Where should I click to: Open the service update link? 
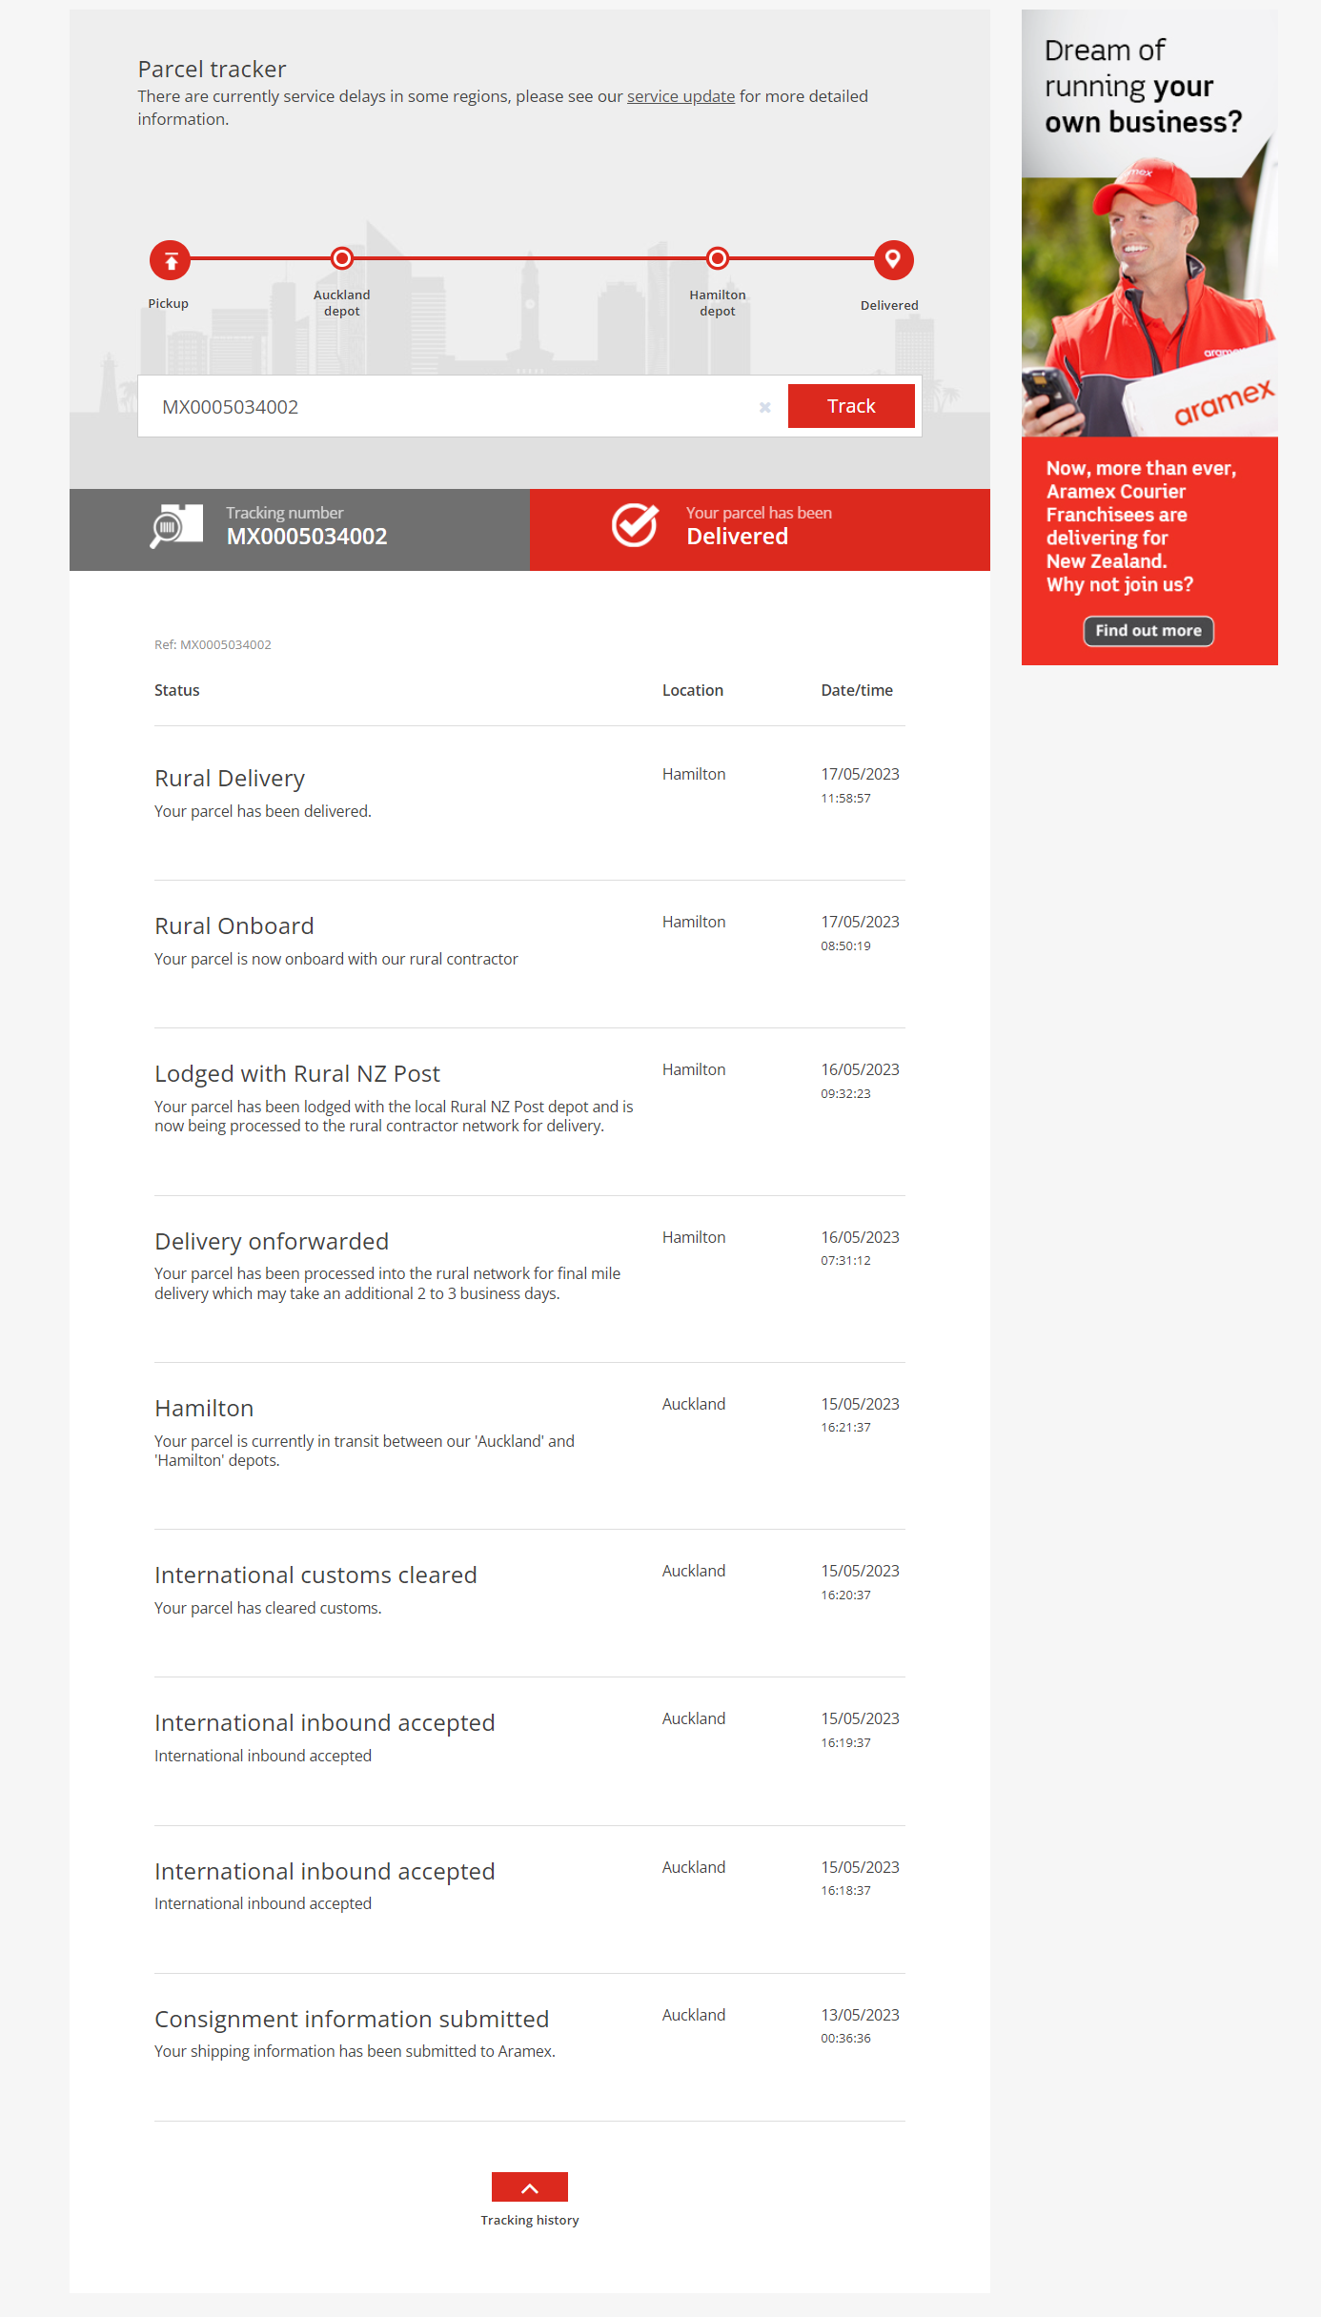[681, 96]
